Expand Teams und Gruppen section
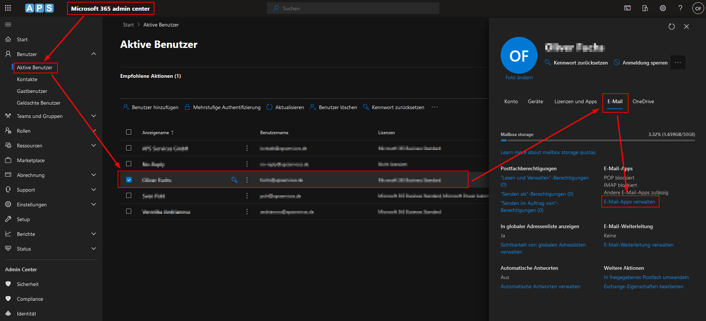706x321 pixels. 94,116
